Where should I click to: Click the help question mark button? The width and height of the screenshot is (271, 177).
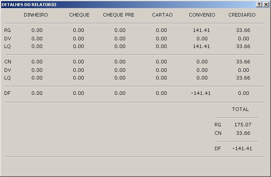tap(259, 4)
